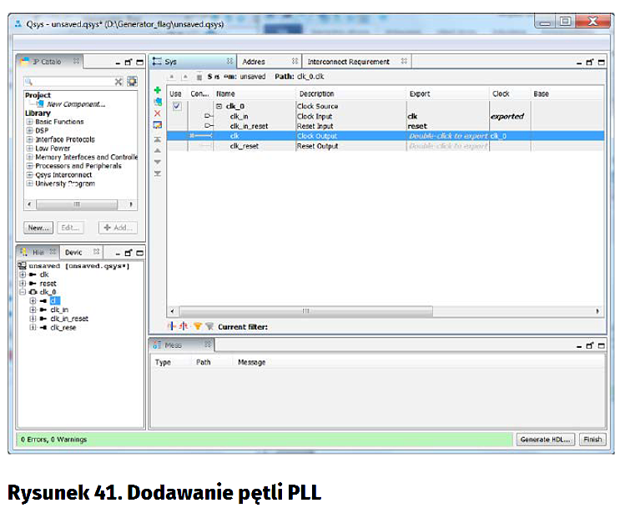This screenshot has width=625, height=513.
Task: Click the Generate HDL... button
Action: [545, 439]
